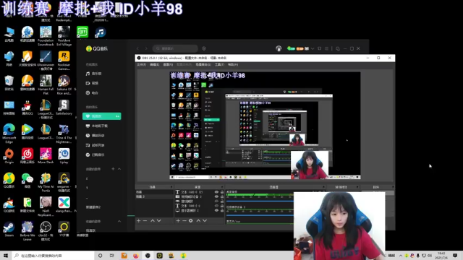Open Muse Dash desktop shortcut
Screen dimensions: 463x260
tap(46, 156)
